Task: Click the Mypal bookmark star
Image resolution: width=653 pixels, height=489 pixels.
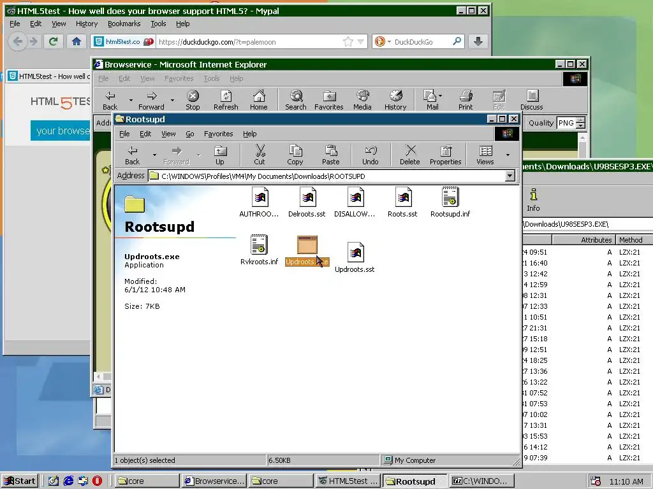Action: pyautogui.click(x=348, y=41)
